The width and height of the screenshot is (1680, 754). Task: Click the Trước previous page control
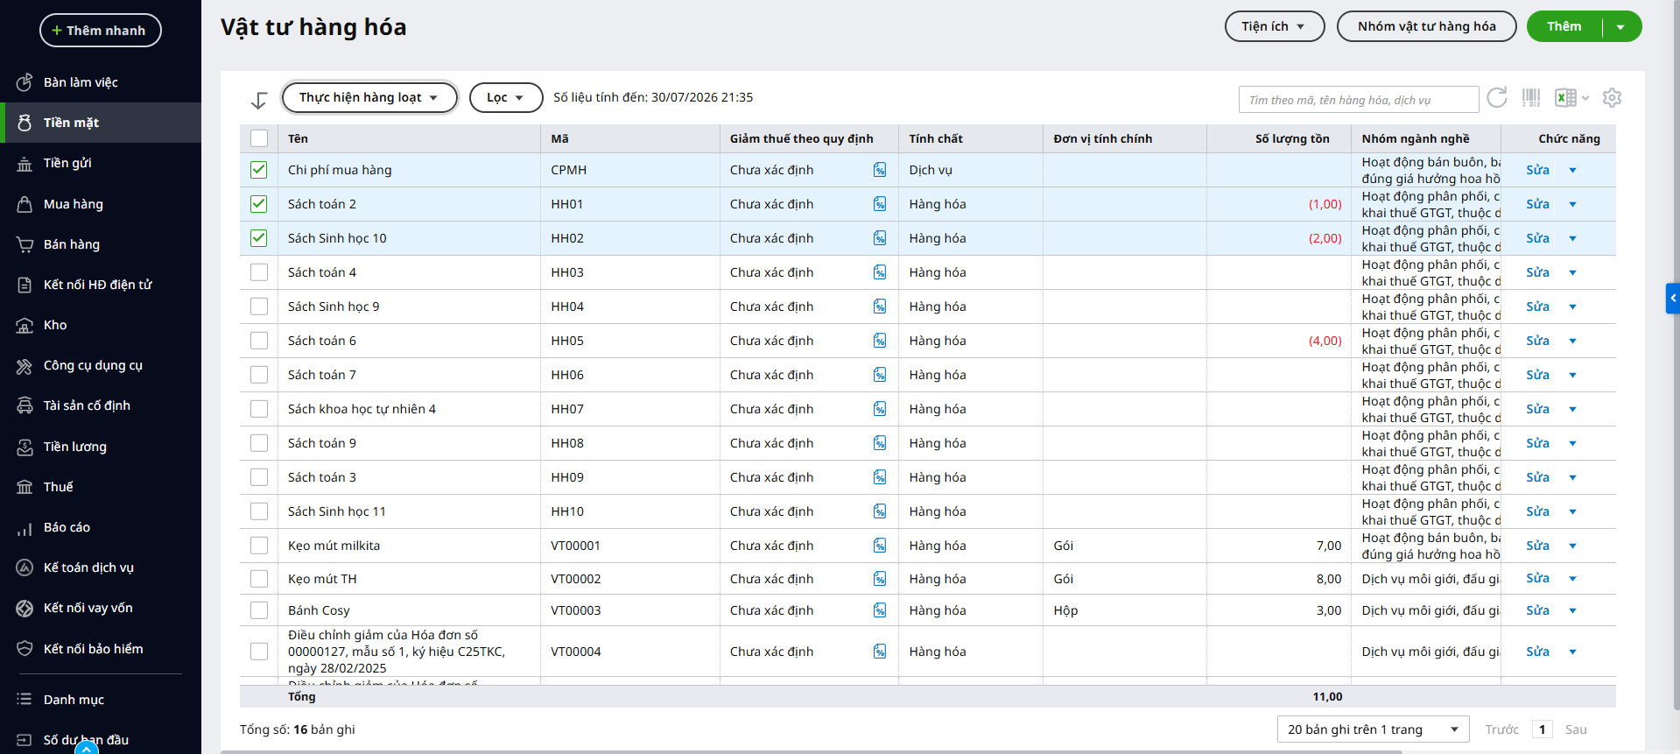point(1502,729)
